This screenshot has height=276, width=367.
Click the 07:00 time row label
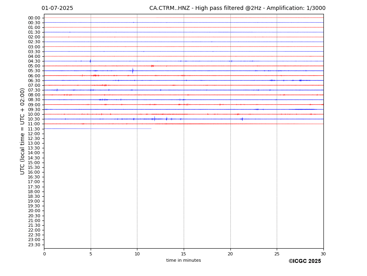pos(34,86)
